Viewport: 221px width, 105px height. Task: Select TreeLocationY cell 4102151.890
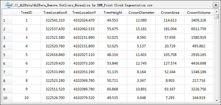84,38
